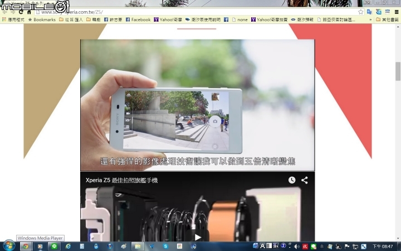The width and height of the screenshot is (401, 251).
Task: Open Internet Explorer from taskbar
Action: coord(68,247)
